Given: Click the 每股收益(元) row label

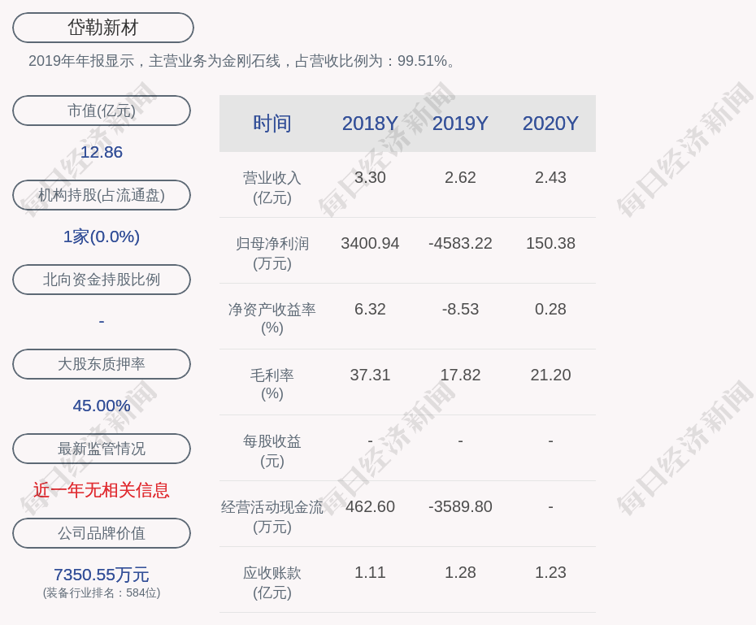Looking at the screenshot, I should pyautogui.click(x=272, y=451).
